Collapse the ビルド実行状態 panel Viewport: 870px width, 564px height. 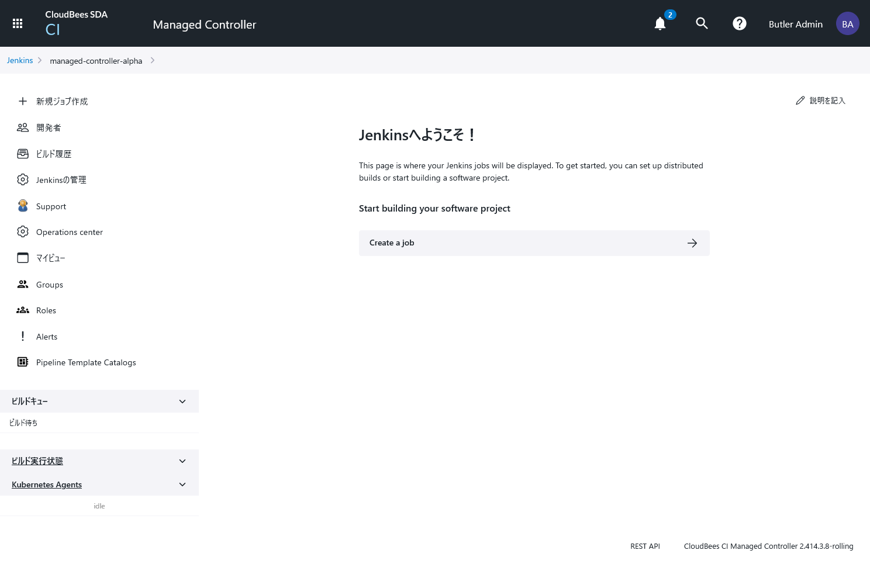[182, 461]
